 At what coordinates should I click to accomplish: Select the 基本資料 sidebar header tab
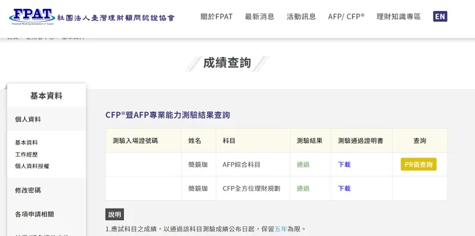click(46, 96)
